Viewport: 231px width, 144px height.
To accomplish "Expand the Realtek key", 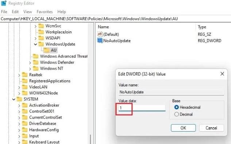I will (x=19, y=75).
